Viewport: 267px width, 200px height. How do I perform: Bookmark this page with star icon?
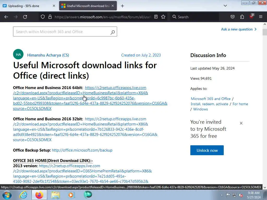[163, 17]
